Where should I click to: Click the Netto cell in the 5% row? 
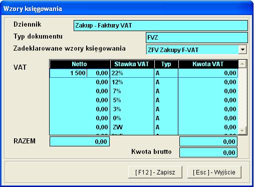pyautogui.click(x=80, y=100)
